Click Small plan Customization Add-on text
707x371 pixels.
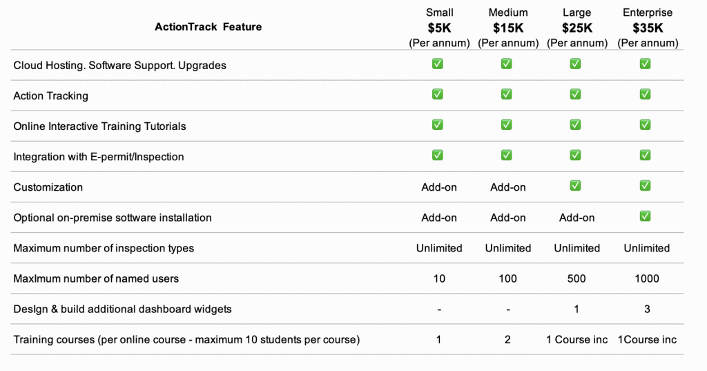coord(439,187)
